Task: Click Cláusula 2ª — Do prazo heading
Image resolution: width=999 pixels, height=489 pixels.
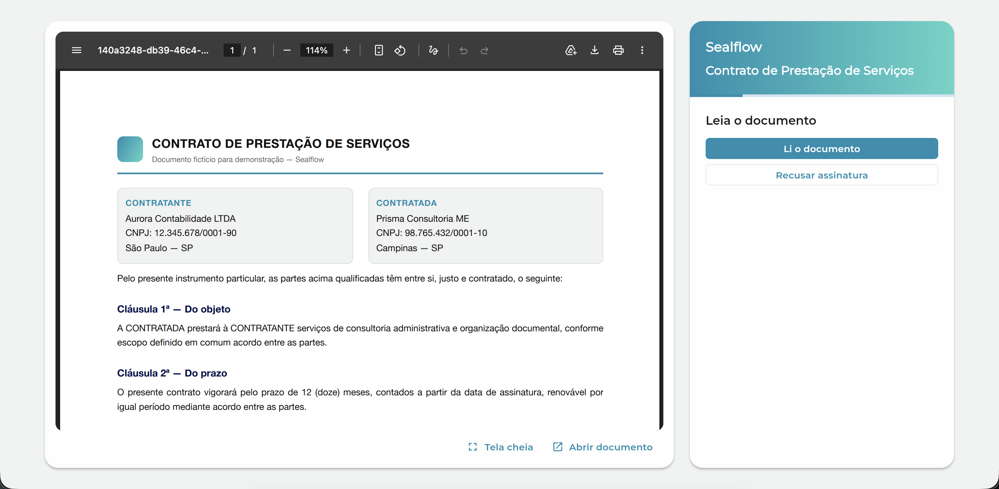Action: click(172, 373)
